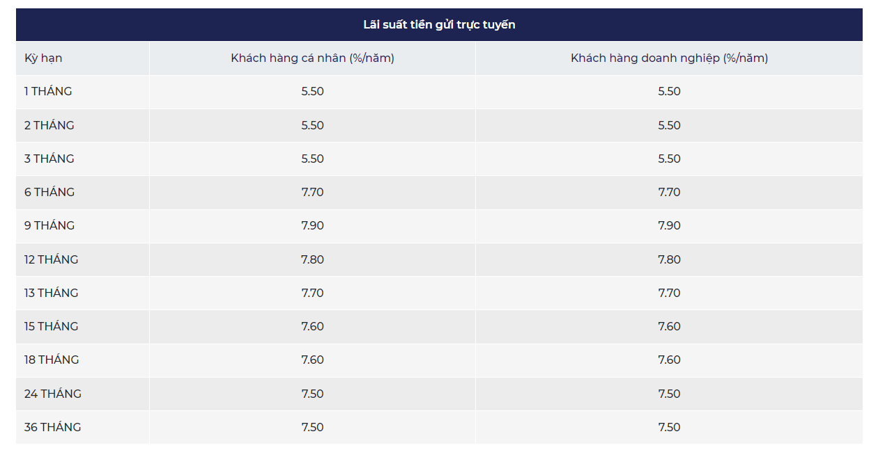Click the 'Lãi suất tiền gửi trực tuyến' table header

[x=439, y=25]
